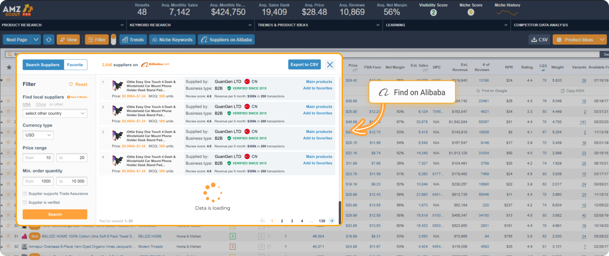Screen dimensions: 609x256
Task: Switch to Search Suppliers tab
Action: (x=43, y=65)
